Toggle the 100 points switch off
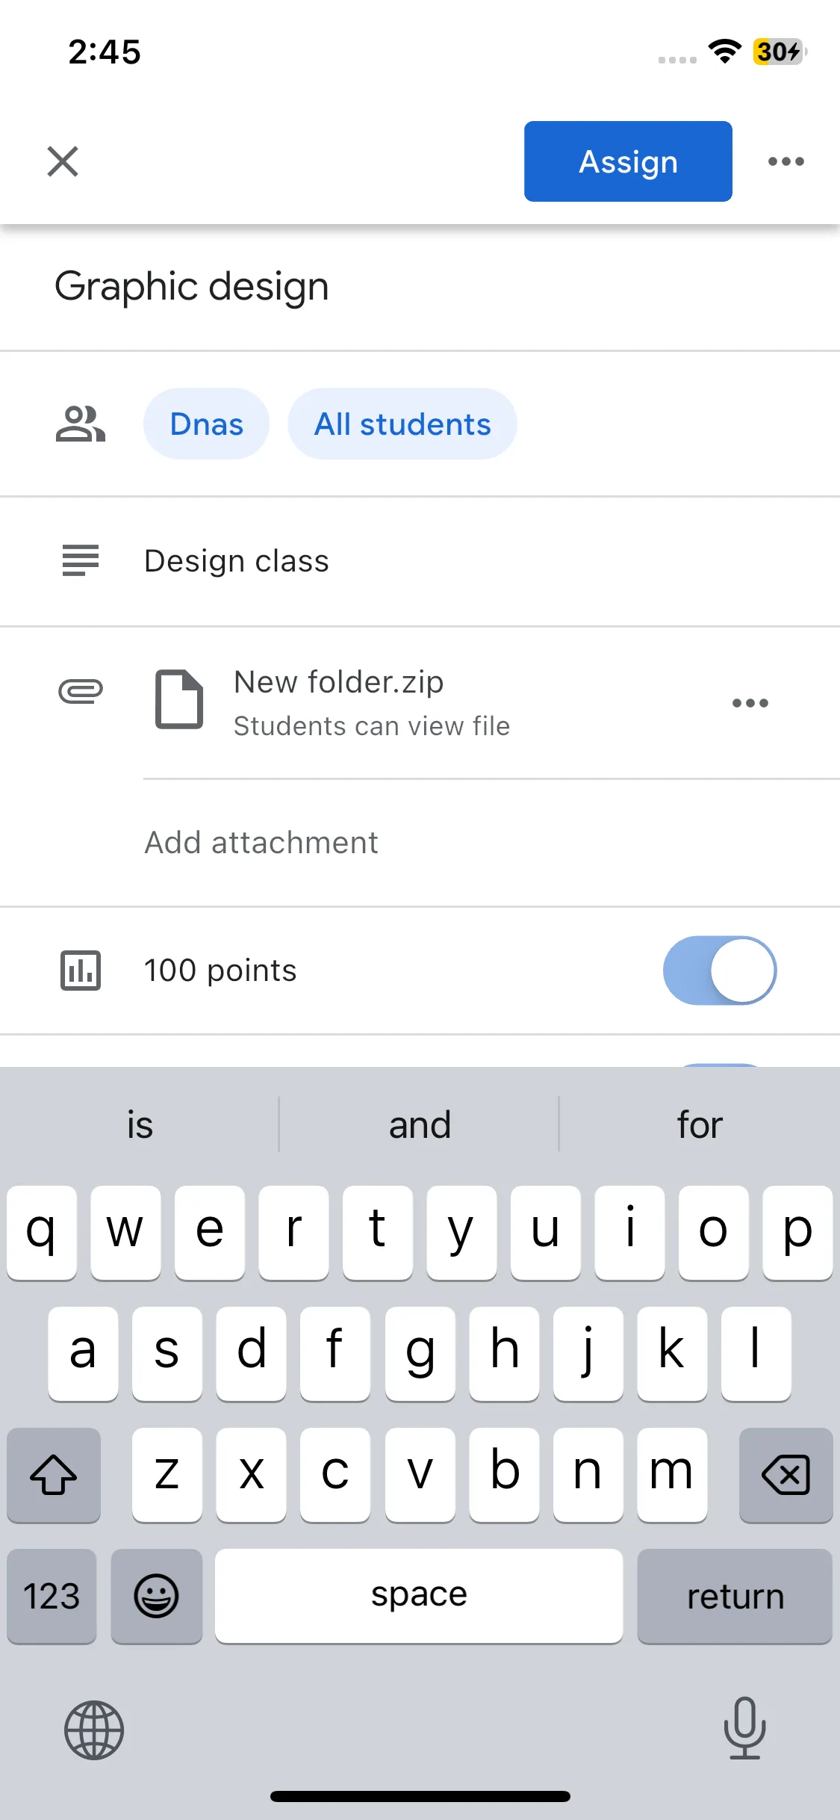The image size is (840, 1820). (720, 971)
